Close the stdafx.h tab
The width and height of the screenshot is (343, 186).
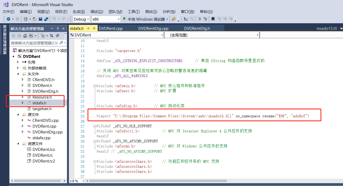point(94,28)
